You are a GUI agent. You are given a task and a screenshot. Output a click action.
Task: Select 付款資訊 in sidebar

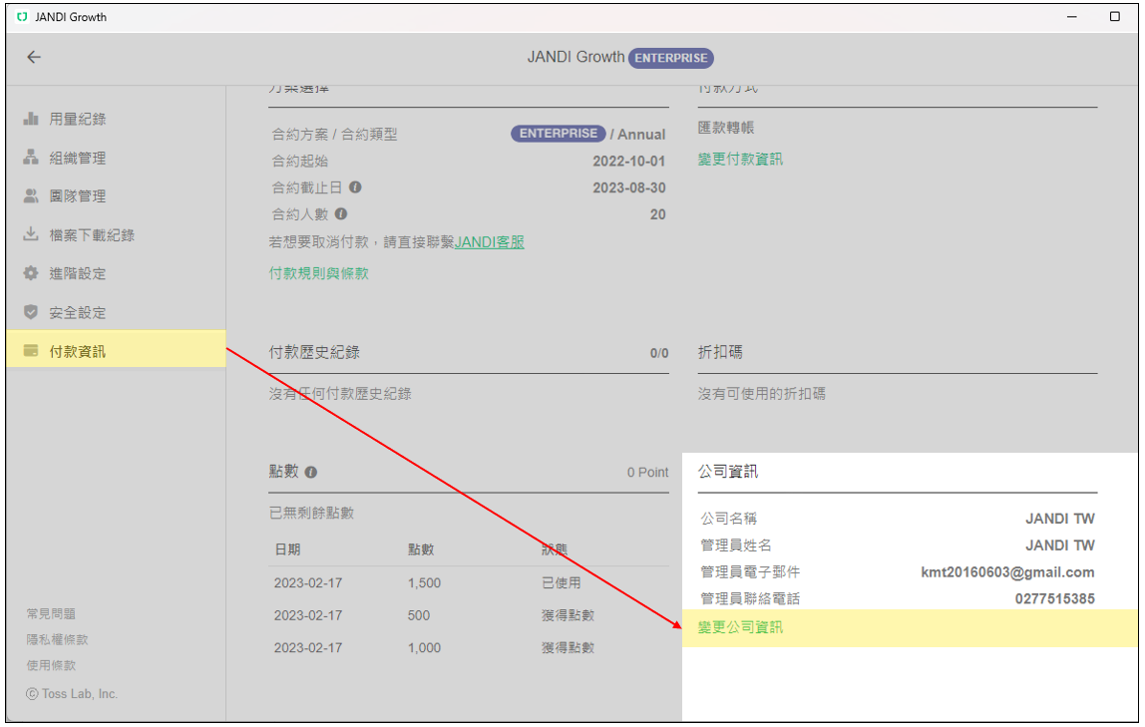click(116, 348)
